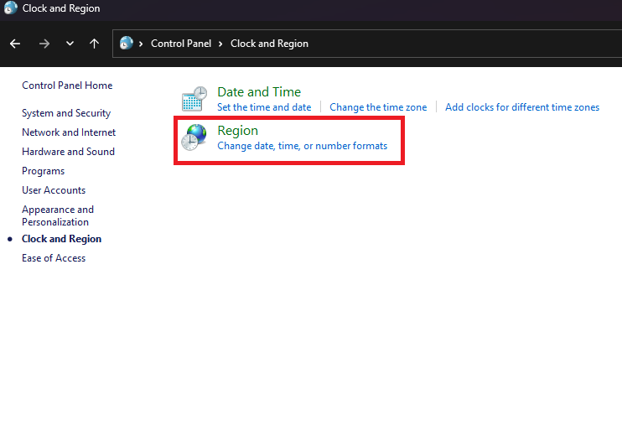Select Ease of Access in sidebar
This screenshot has height=425, width=622.
pyautogui.click(x=54, y=258)
